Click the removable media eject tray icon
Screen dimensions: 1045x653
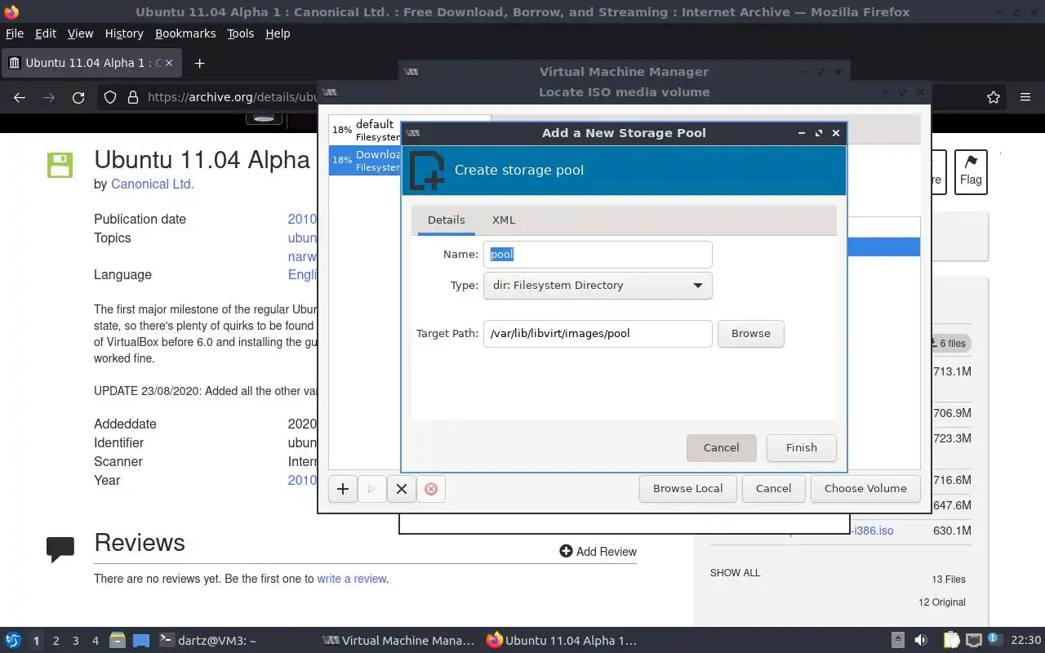pyautogui.click(x=897, y=641)
